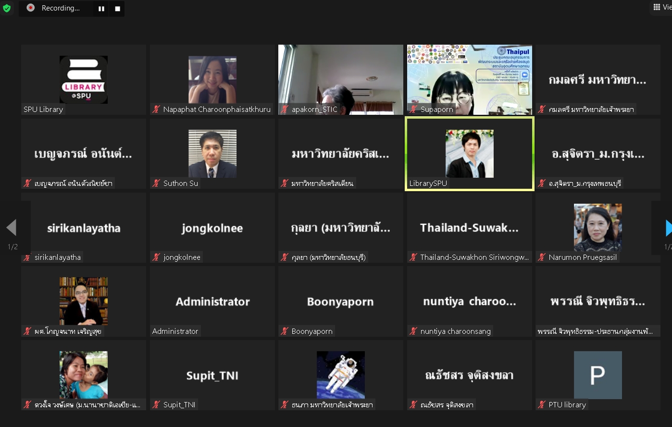Select active speaker LibrarySPU video tile
This screenshot has height=427, width=672.
click(469, 154)
